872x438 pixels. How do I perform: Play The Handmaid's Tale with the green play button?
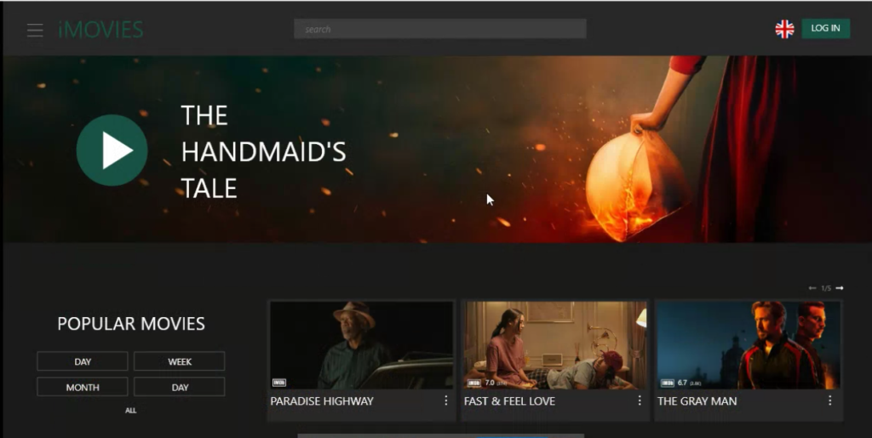[112, 151]
